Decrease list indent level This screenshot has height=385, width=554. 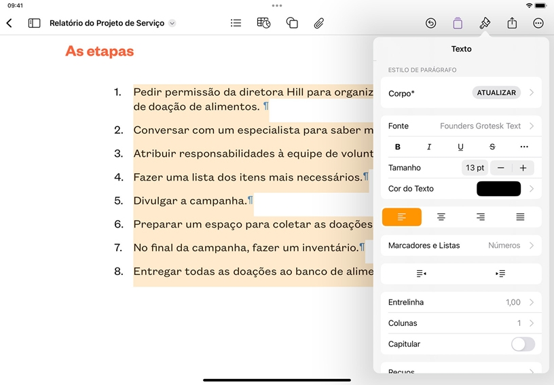pos(421,274)
